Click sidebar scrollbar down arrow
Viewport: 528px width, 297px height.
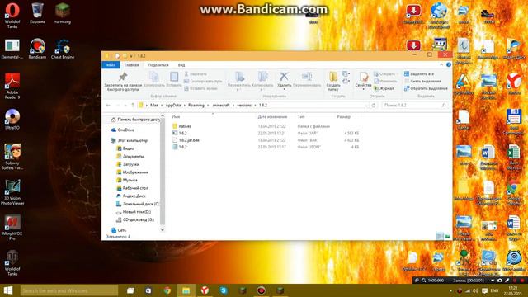point(163,230)
